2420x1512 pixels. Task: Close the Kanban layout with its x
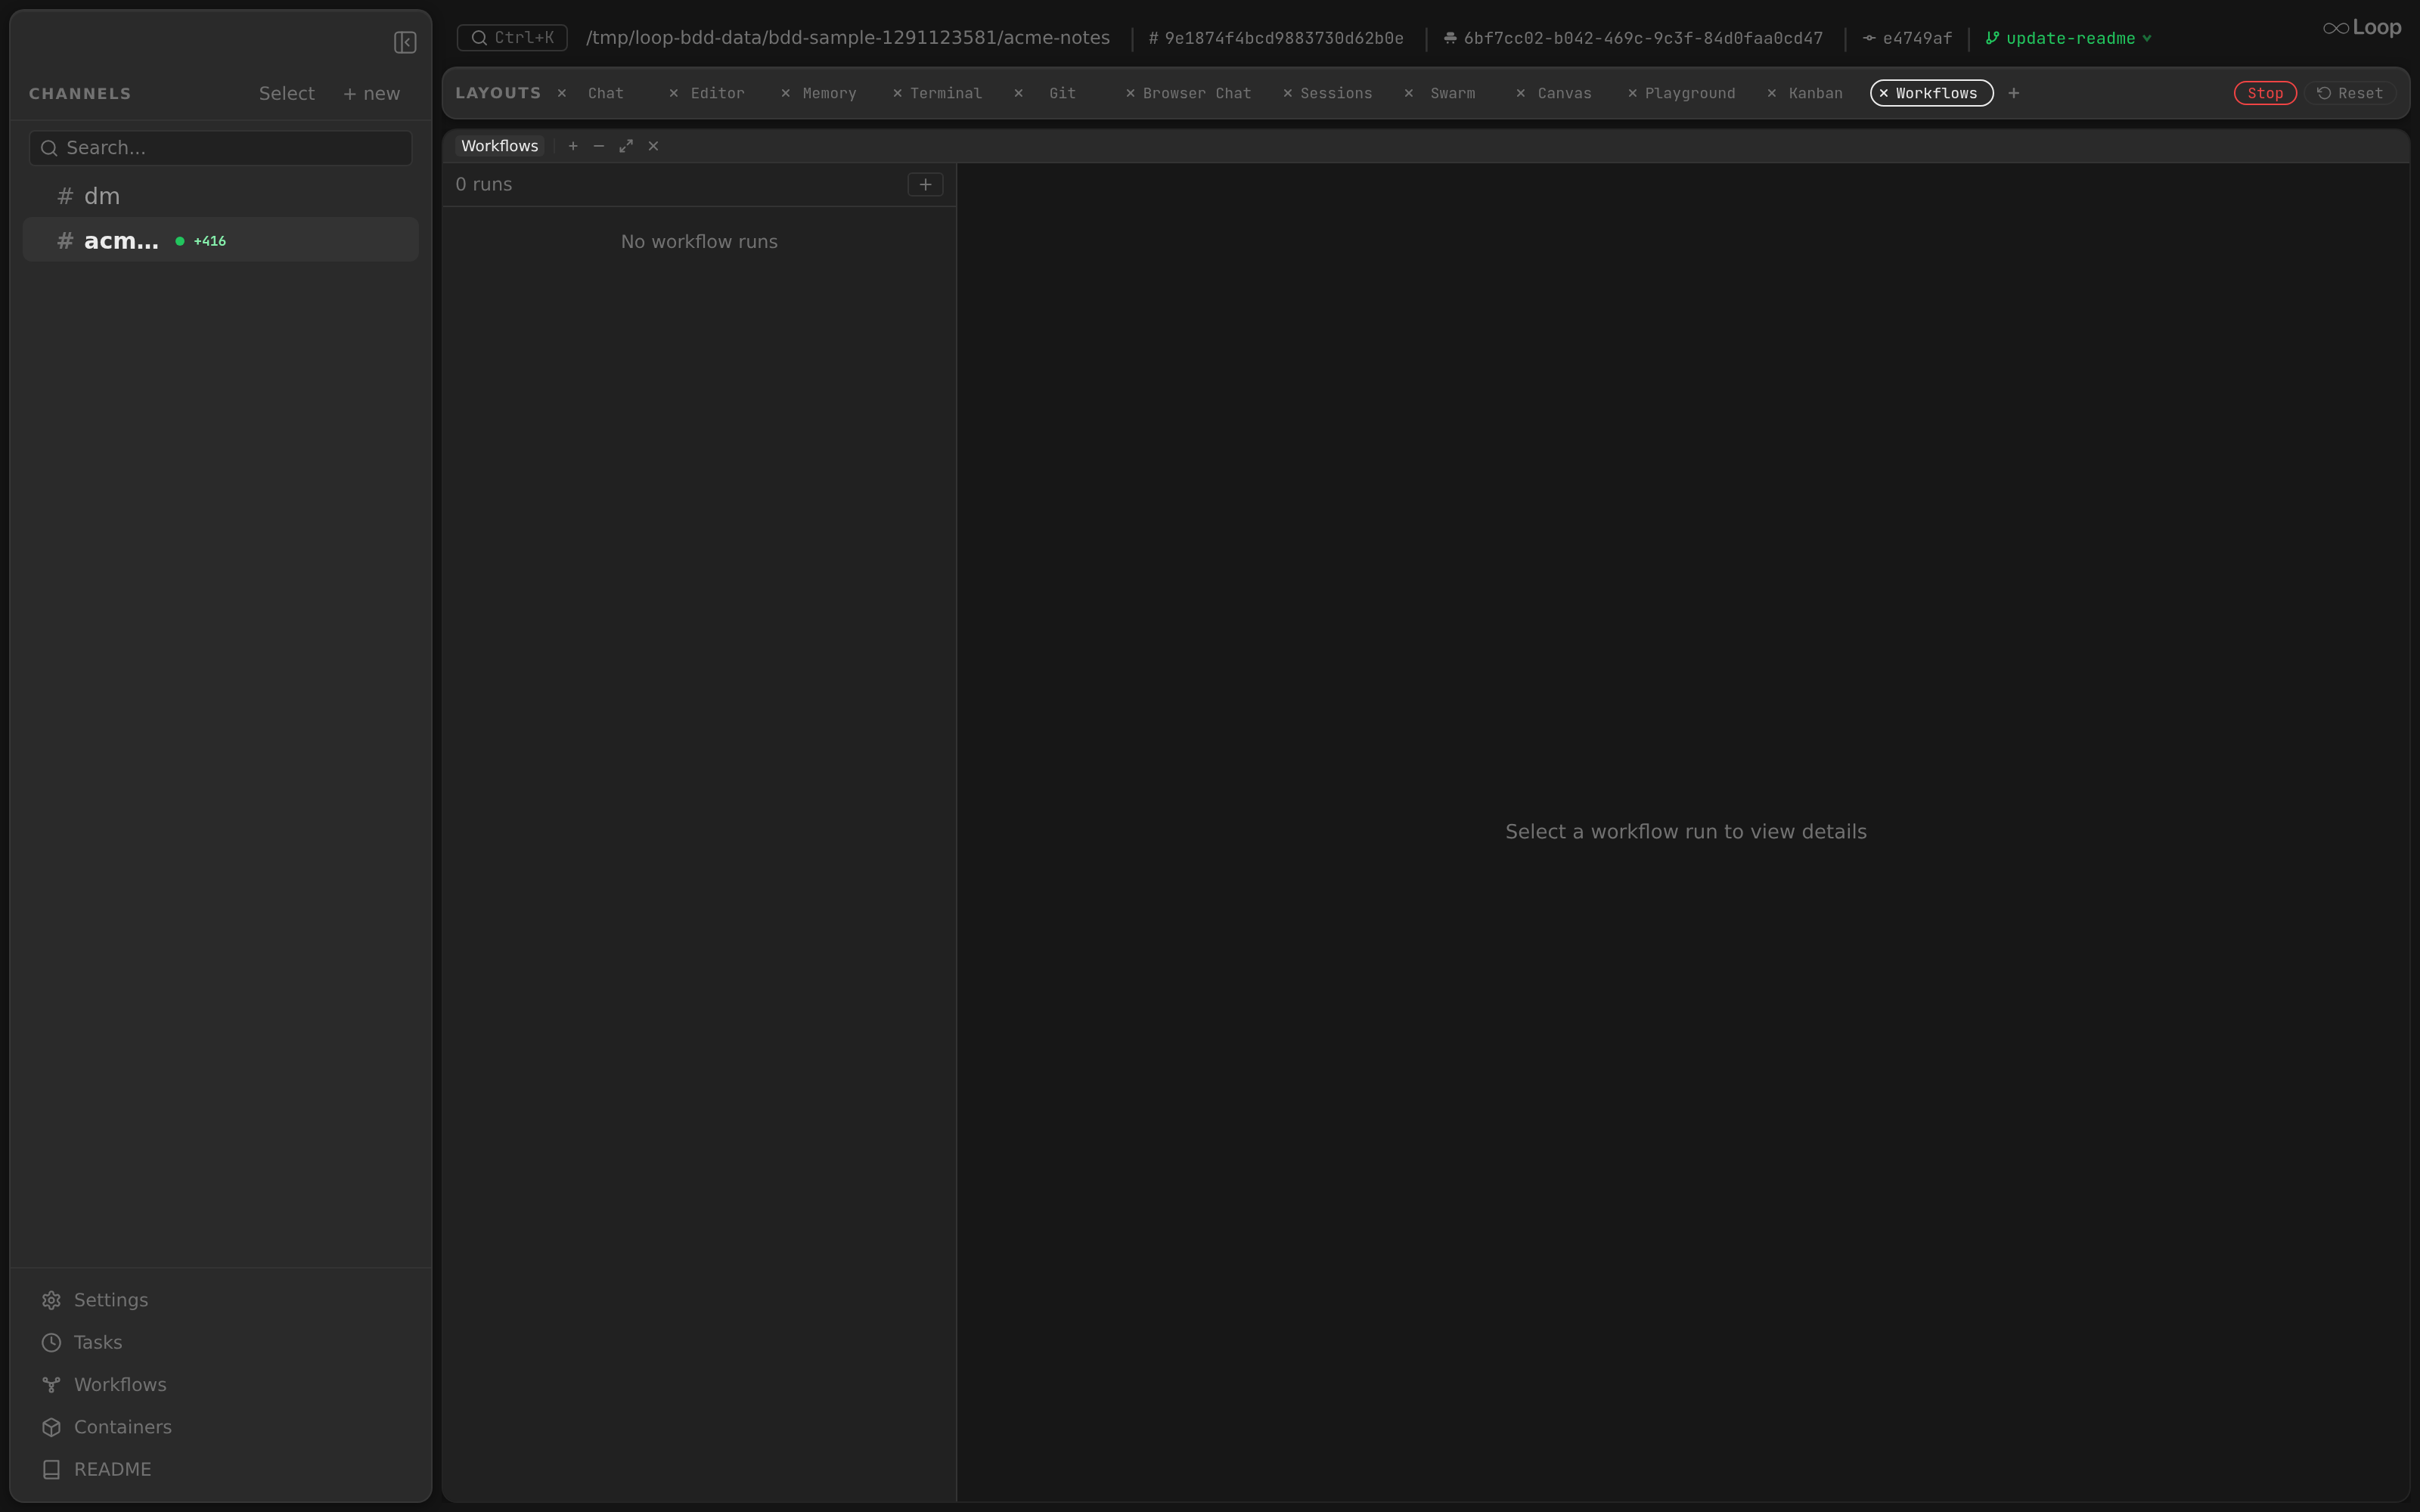click(1772, 93)
